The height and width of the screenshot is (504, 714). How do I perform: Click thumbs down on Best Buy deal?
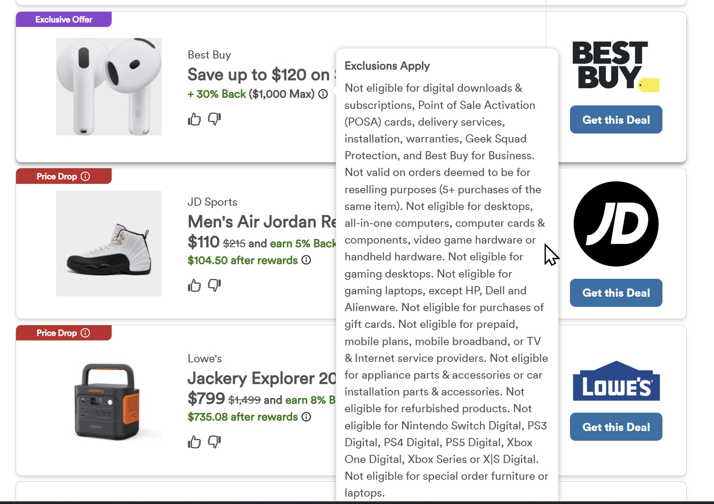(x=214, y=119)
